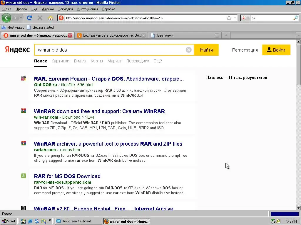Open the WinRAR v2.60 Internet Archive result
Viewport: 301px width, 225px height.
coord(103,208)
